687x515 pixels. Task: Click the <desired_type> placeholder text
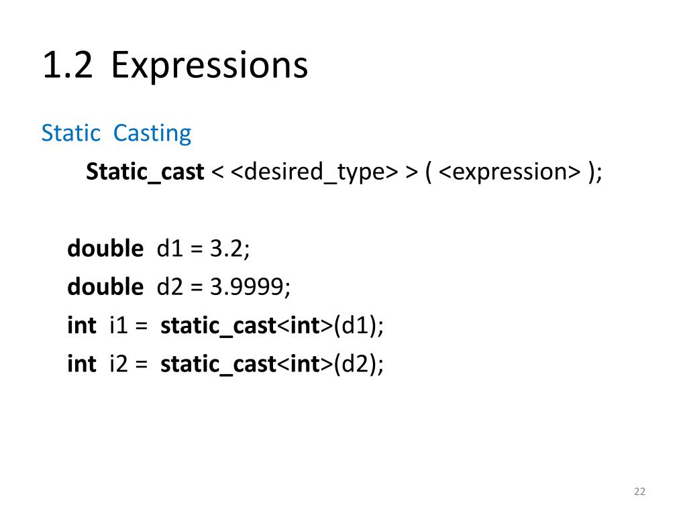(x=314, y=172)
